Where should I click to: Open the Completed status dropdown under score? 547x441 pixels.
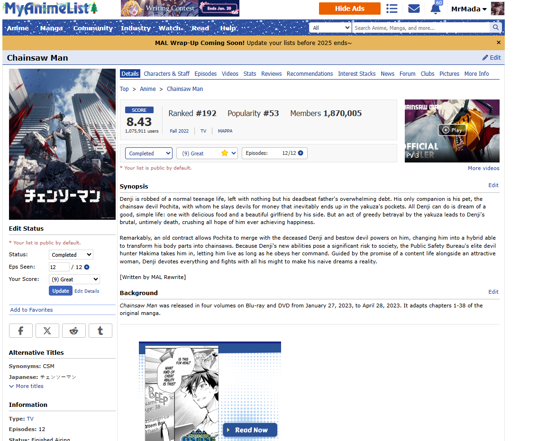[149, 153]
